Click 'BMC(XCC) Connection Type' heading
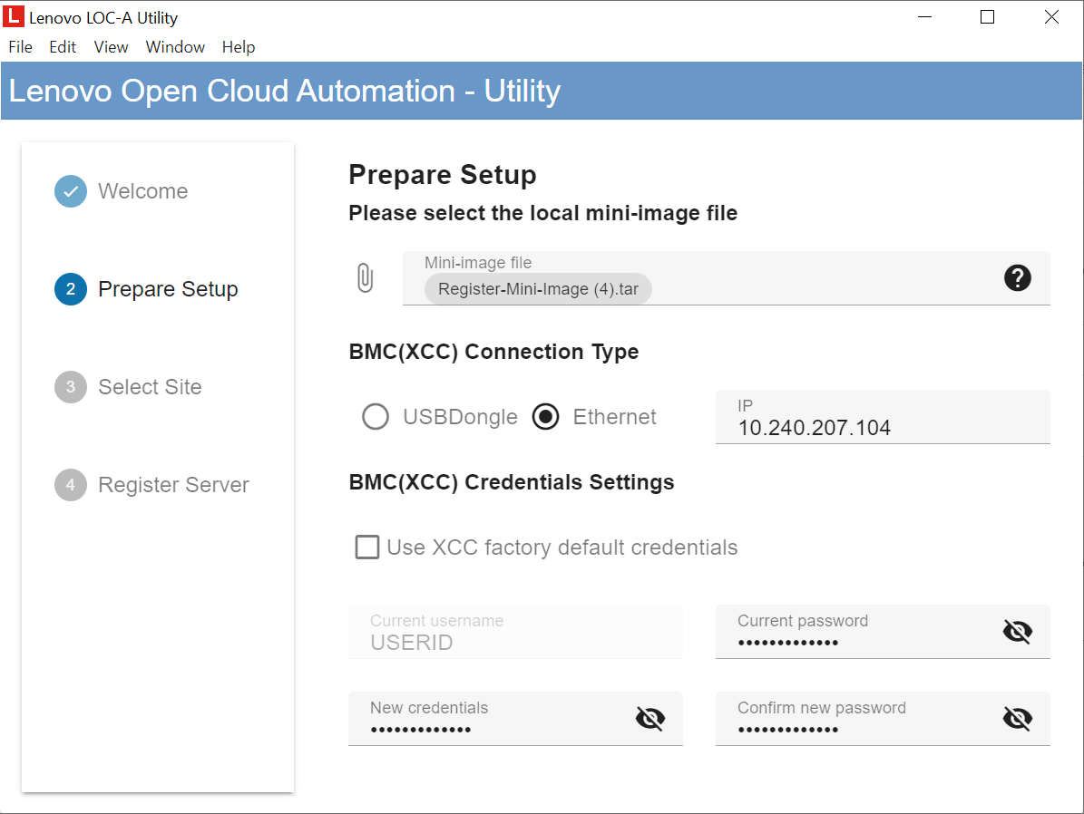 coord(493,352)
